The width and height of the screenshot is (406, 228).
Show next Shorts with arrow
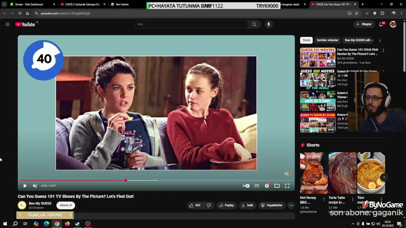point(384,177)
